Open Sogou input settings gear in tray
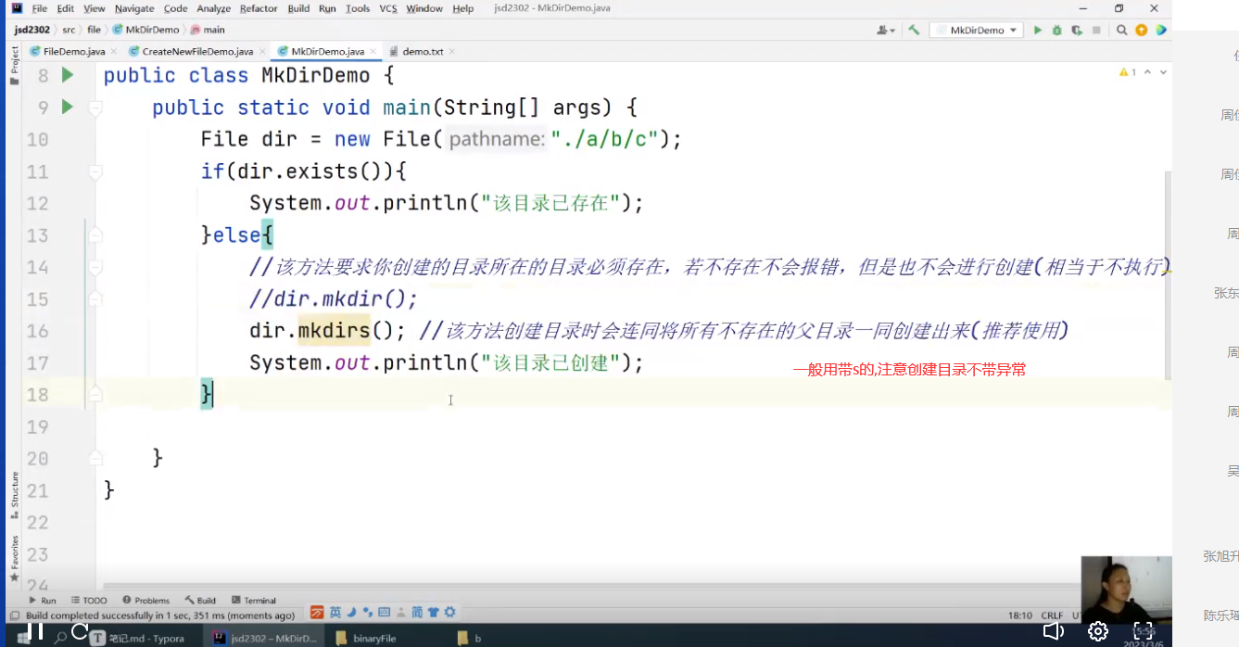Image resolution: width=1239 pixels, height=647 pixels. [449, 613]
